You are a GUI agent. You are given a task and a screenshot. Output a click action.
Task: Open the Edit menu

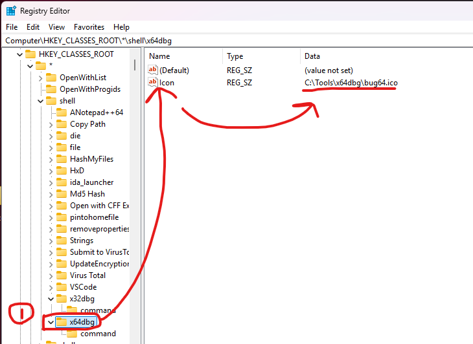click(33, 27)
